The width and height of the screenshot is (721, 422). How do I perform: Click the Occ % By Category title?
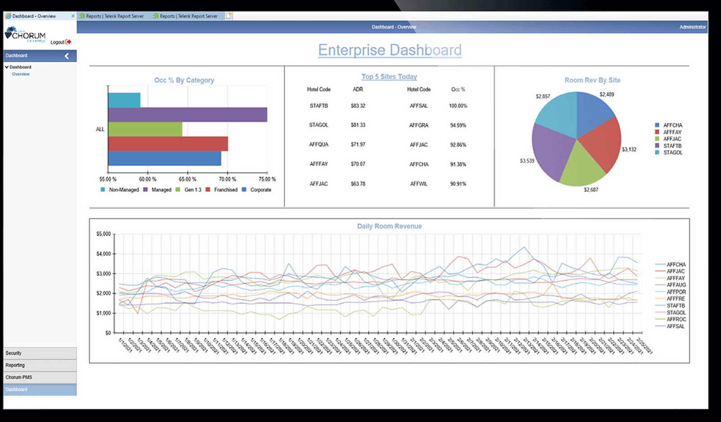tap(184, 80)
